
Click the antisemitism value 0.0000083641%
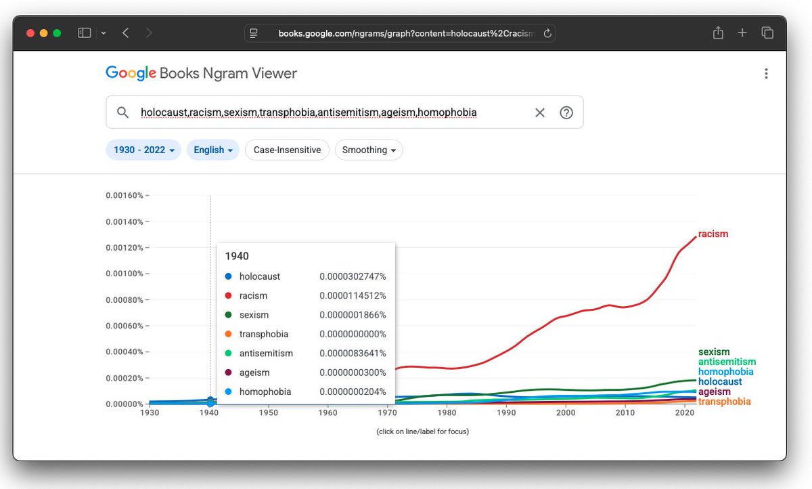[x=353, y=353]
